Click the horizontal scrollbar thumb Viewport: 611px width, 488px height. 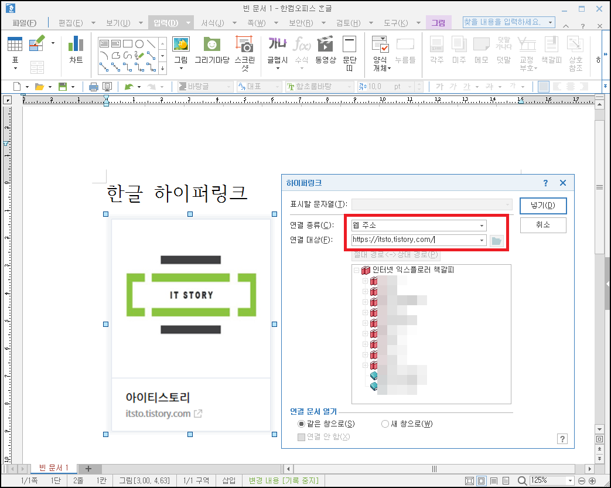point(434,469)
